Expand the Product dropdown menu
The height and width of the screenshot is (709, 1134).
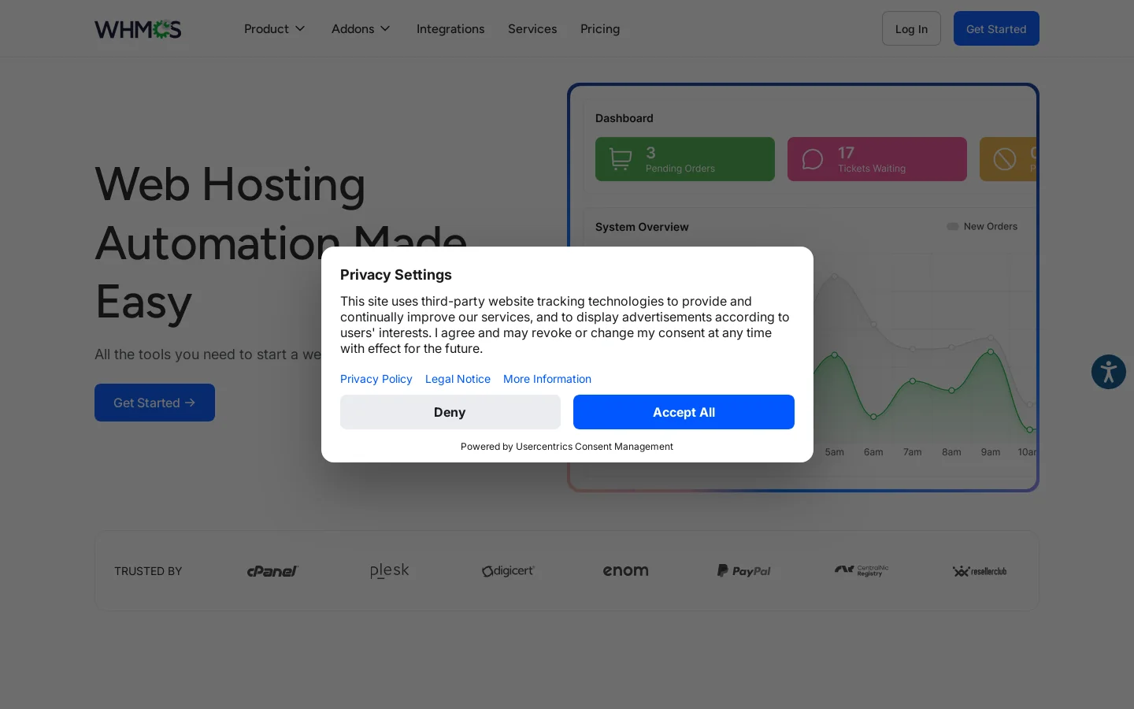point(274,28)
